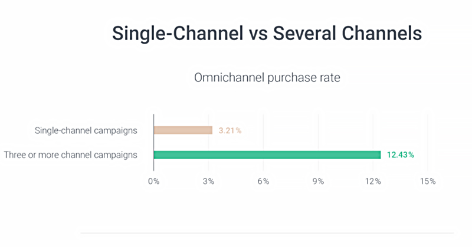
Task: Select the Three or more channel campaigns label
Action: (70, 155)
